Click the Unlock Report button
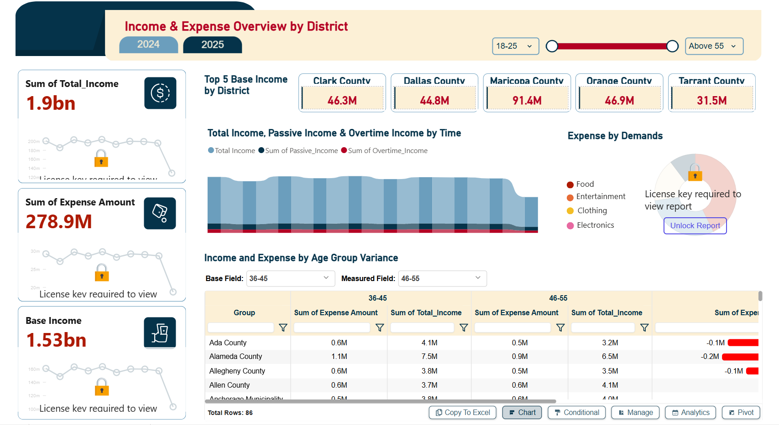Screen dimensions: 779x425 (695, 225)
